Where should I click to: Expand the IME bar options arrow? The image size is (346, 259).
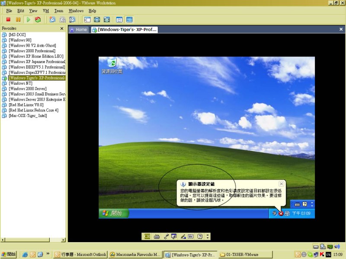[208, 237]
